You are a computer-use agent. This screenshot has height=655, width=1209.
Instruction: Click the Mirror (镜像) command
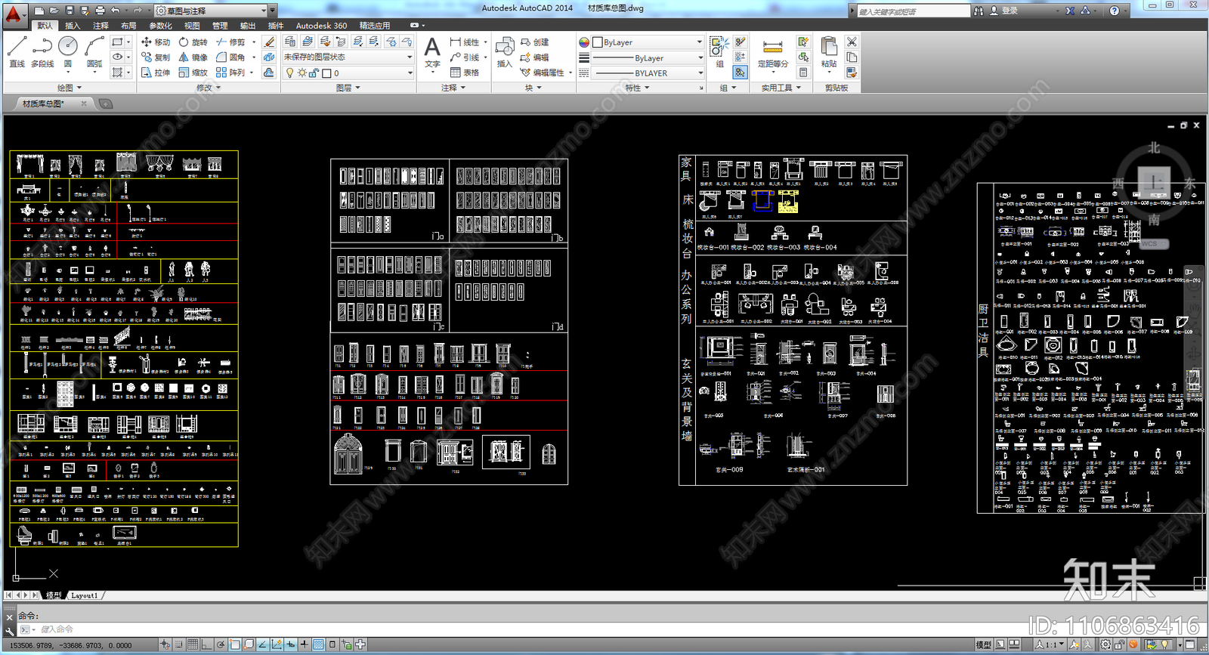(x=192, y=57)
